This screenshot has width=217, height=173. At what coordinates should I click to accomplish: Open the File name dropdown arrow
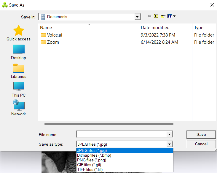[x=169, y=135]
